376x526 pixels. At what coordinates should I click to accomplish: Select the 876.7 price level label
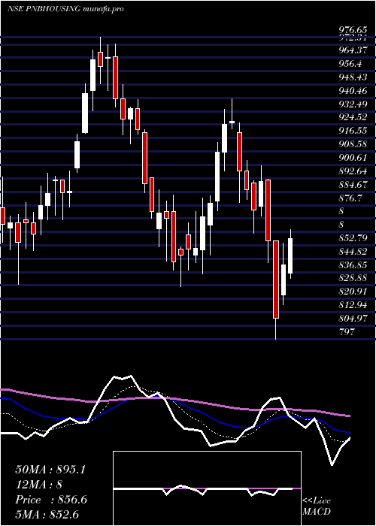coord(350,198)
